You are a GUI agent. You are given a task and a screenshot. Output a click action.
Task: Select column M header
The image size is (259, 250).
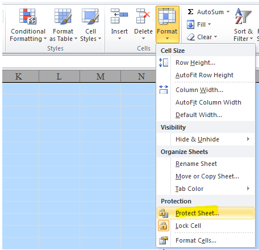pos(101,77)
